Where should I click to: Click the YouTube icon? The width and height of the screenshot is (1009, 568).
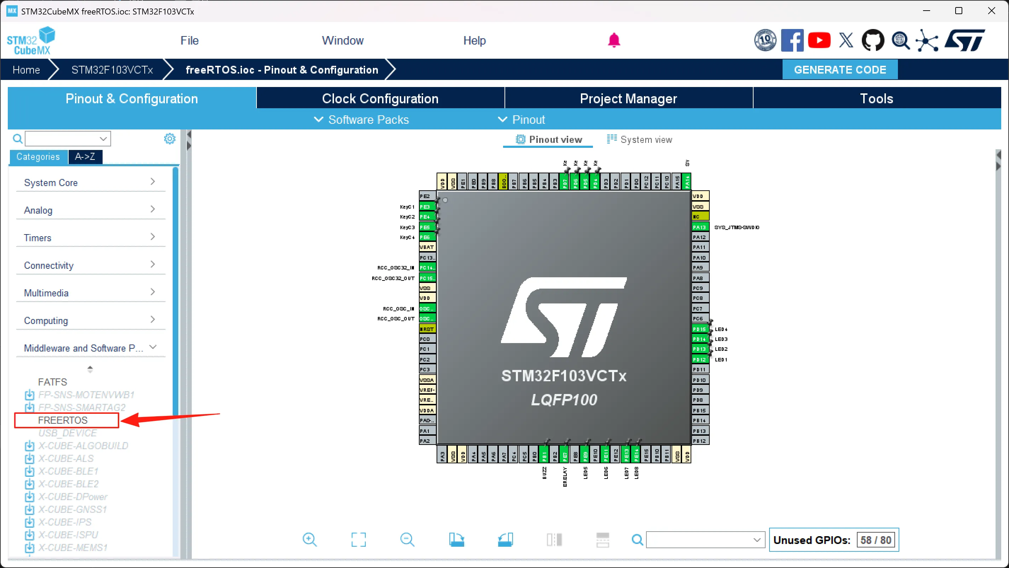tap(819, 40)
